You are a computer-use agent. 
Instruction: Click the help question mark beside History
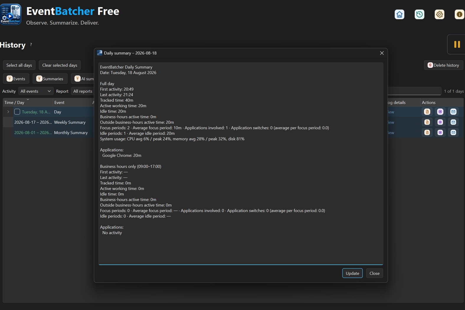[31, 45]
